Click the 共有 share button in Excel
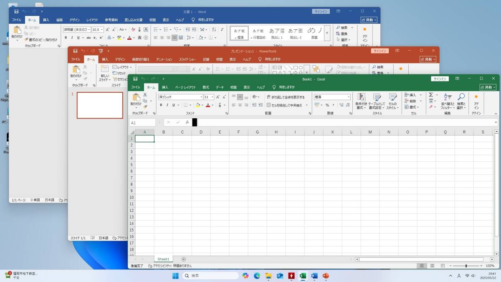Image resolution: width=501 pixels, height=282 pixels. tap(488, 87)
